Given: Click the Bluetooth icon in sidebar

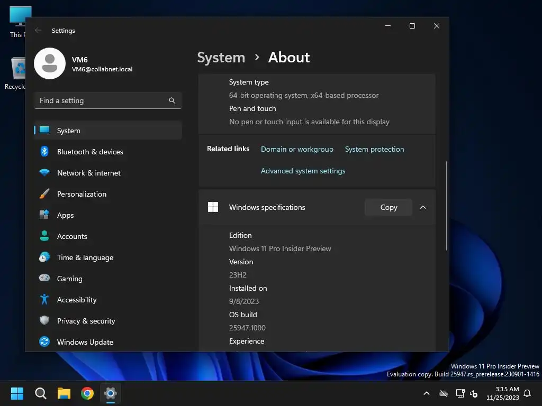Looking at the screenshot, I should 44,152.
